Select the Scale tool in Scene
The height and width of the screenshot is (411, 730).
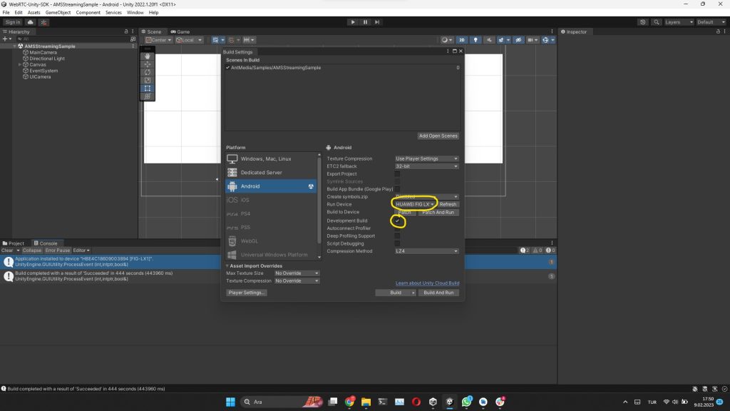(x=148, y=80)
